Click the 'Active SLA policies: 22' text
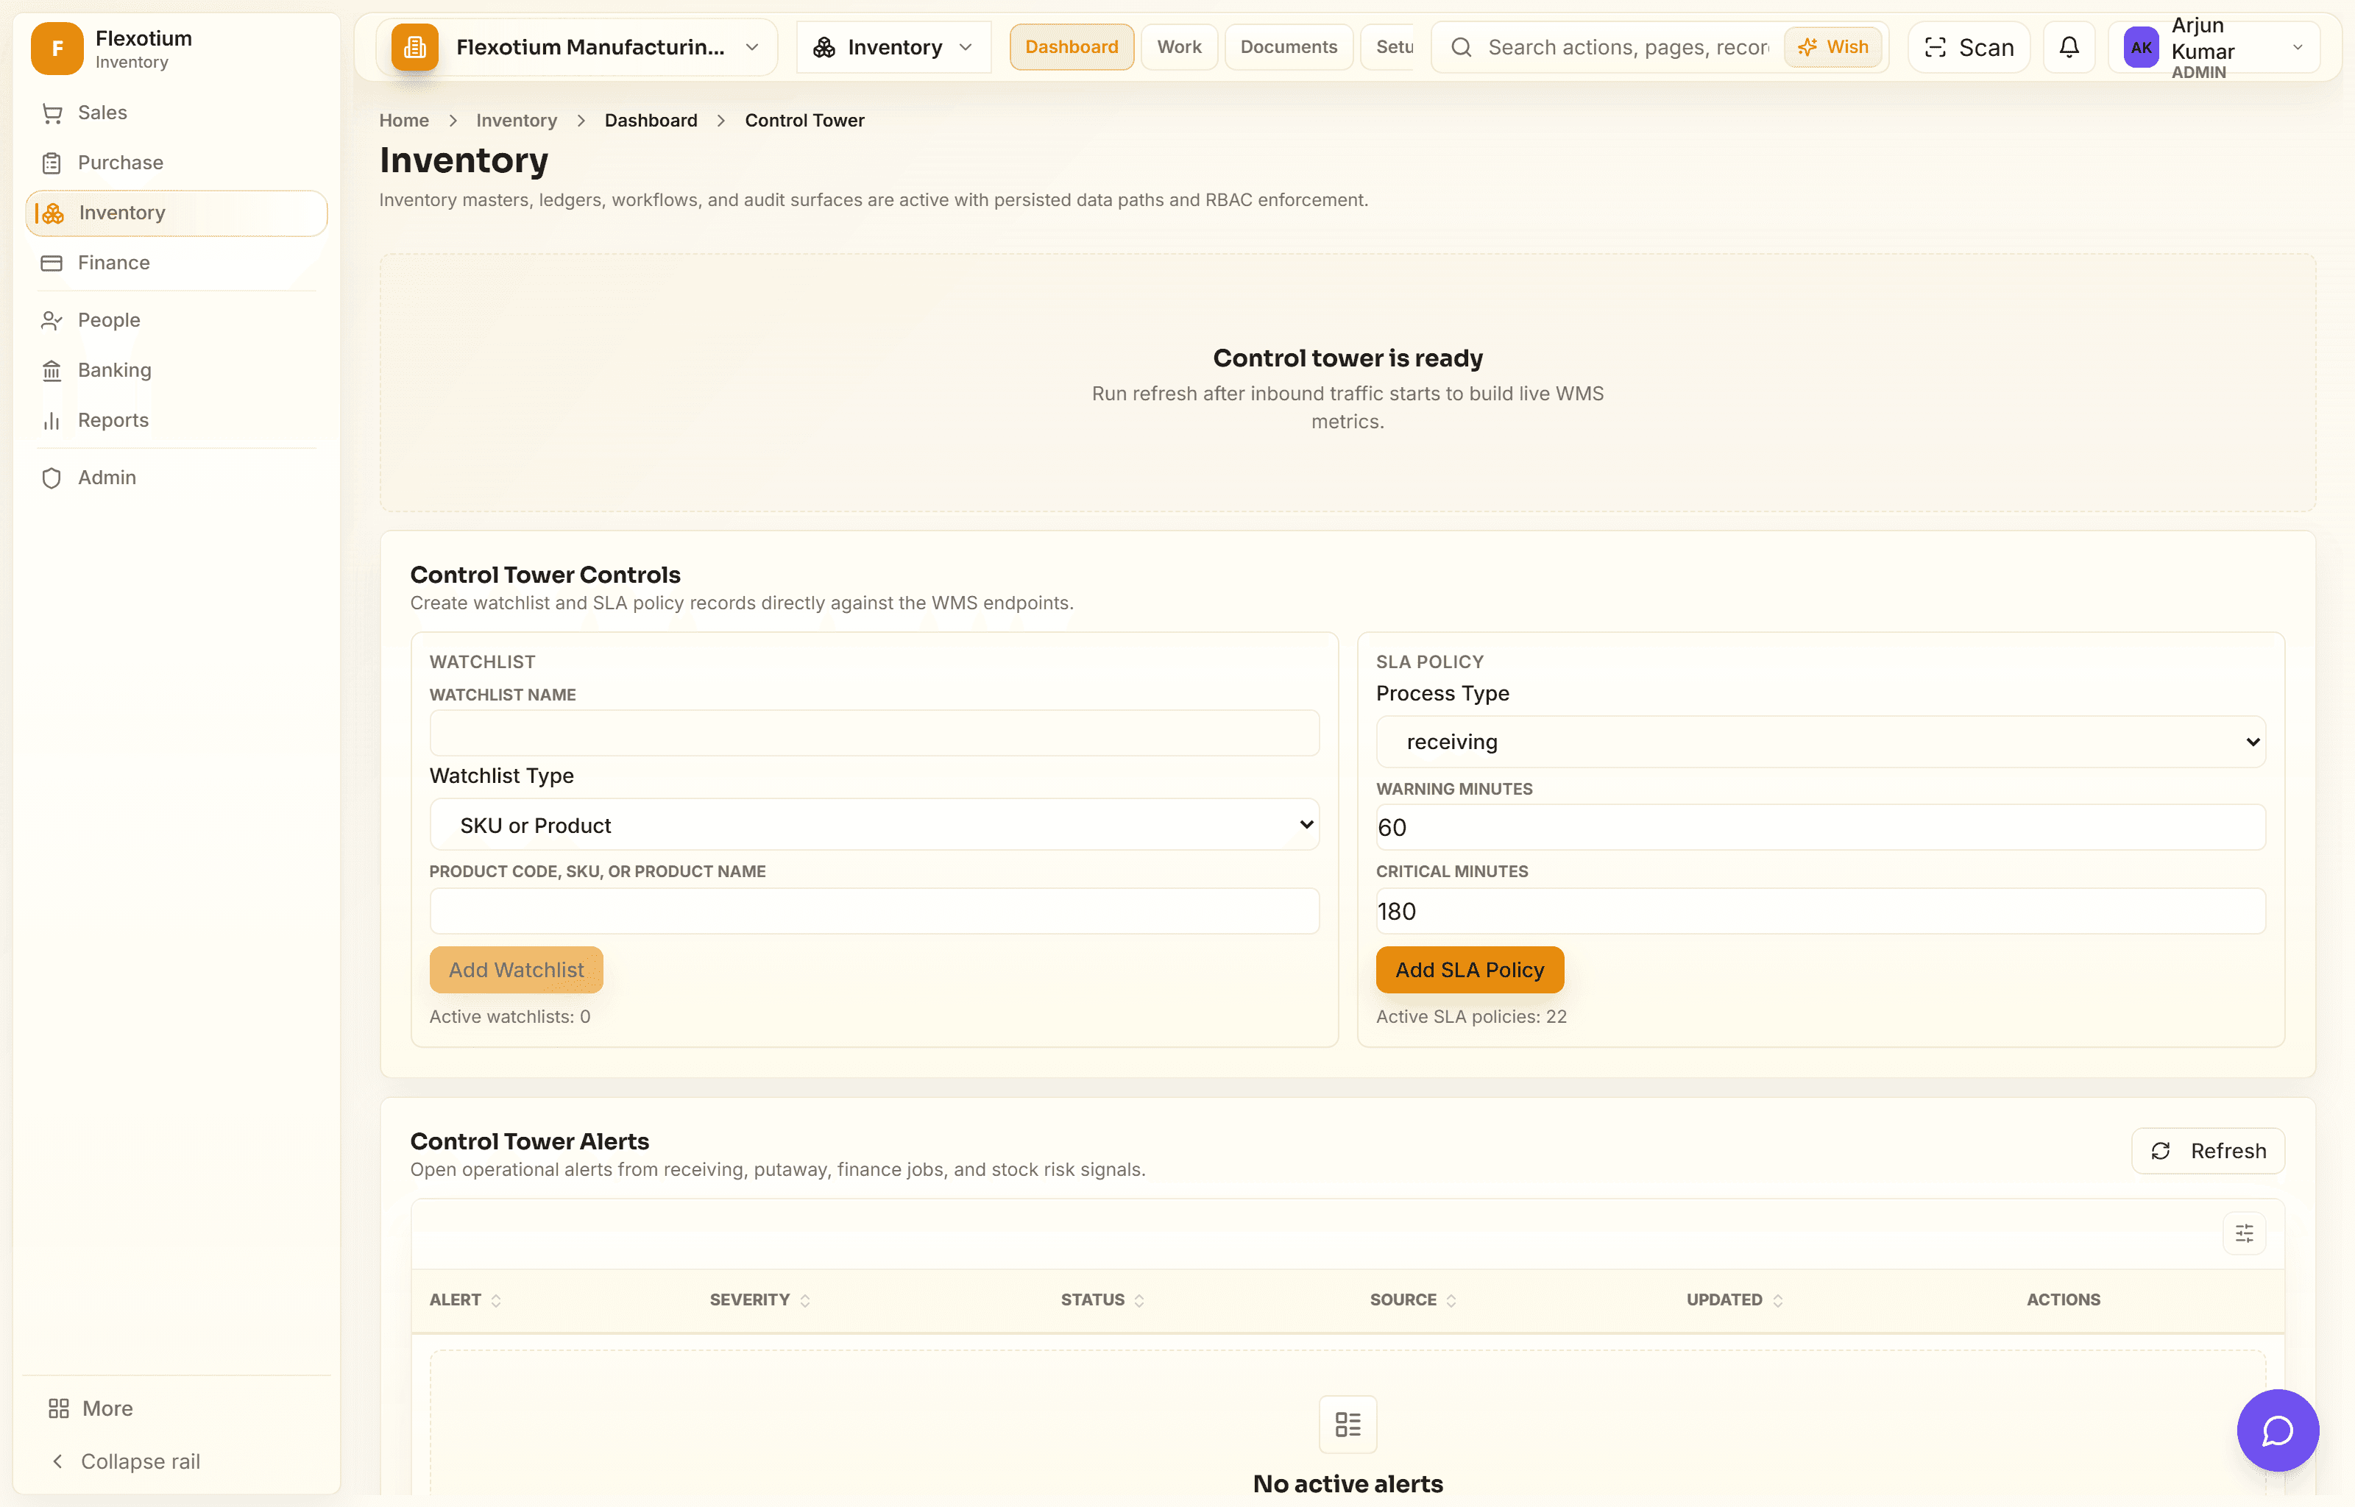2355x1507 pixels. coord(1472,1017)
